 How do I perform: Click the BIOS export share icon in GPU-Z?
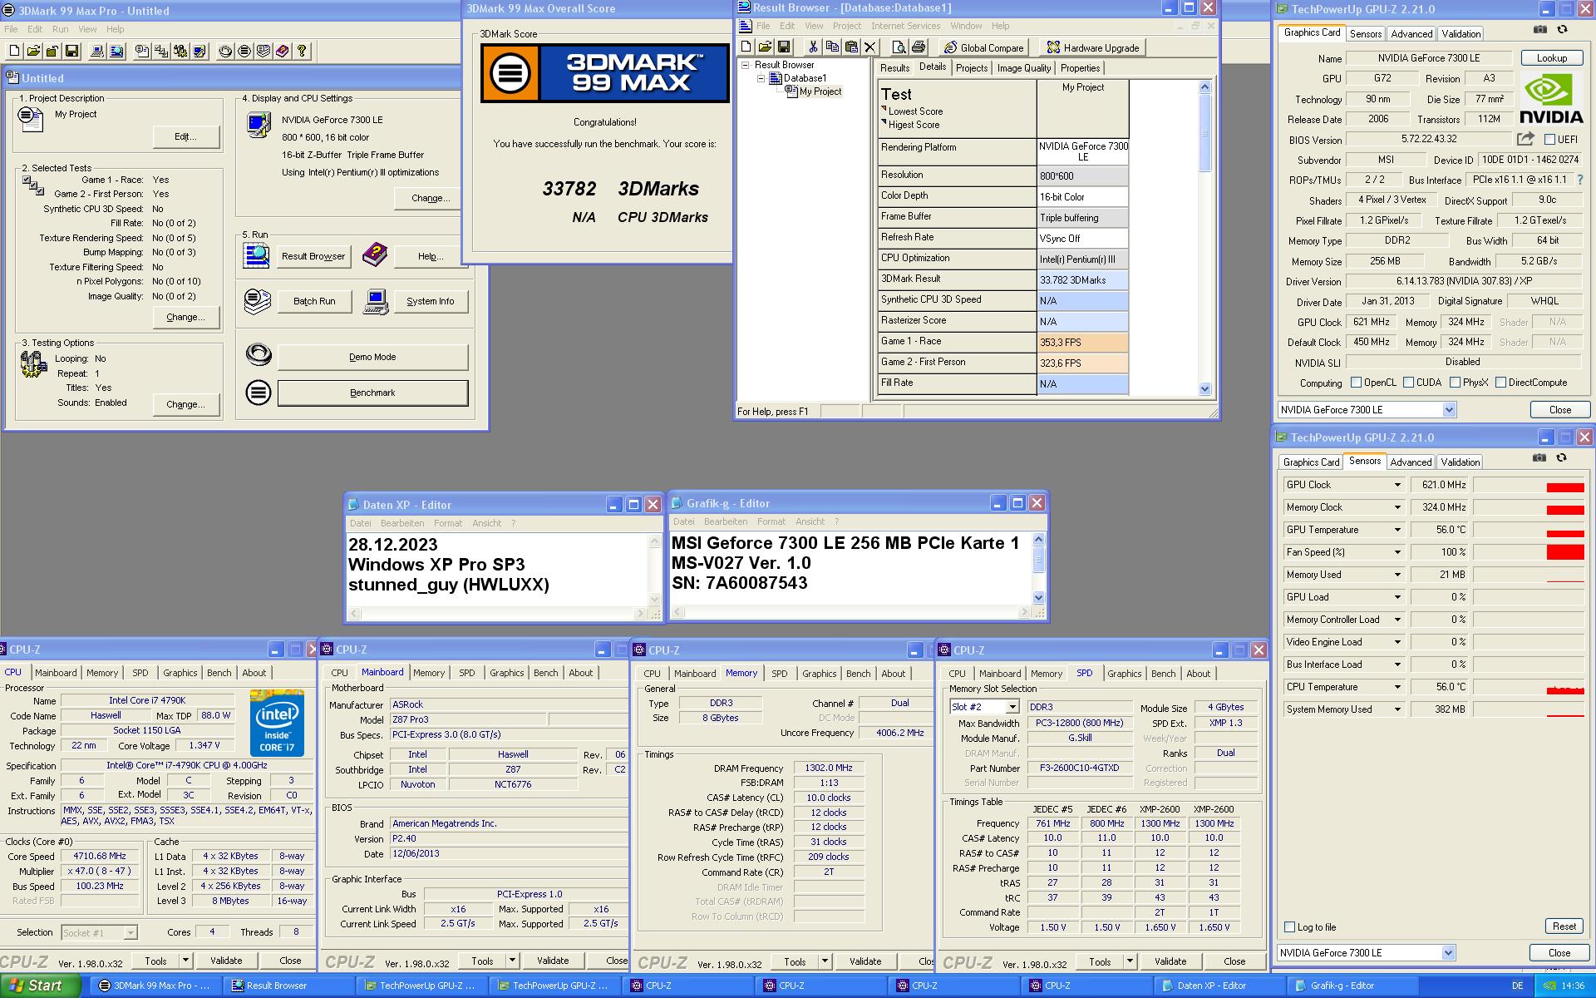[1525, 139]
